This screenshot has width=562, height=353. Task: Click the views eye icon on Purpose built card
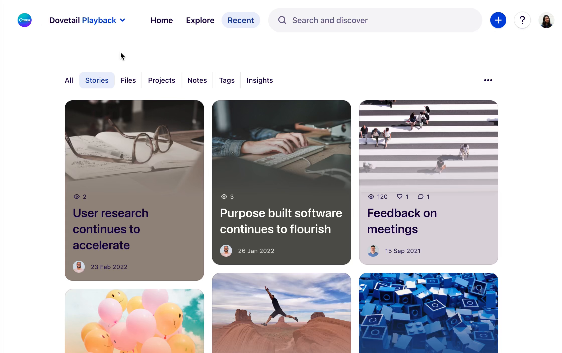[224, 197]
